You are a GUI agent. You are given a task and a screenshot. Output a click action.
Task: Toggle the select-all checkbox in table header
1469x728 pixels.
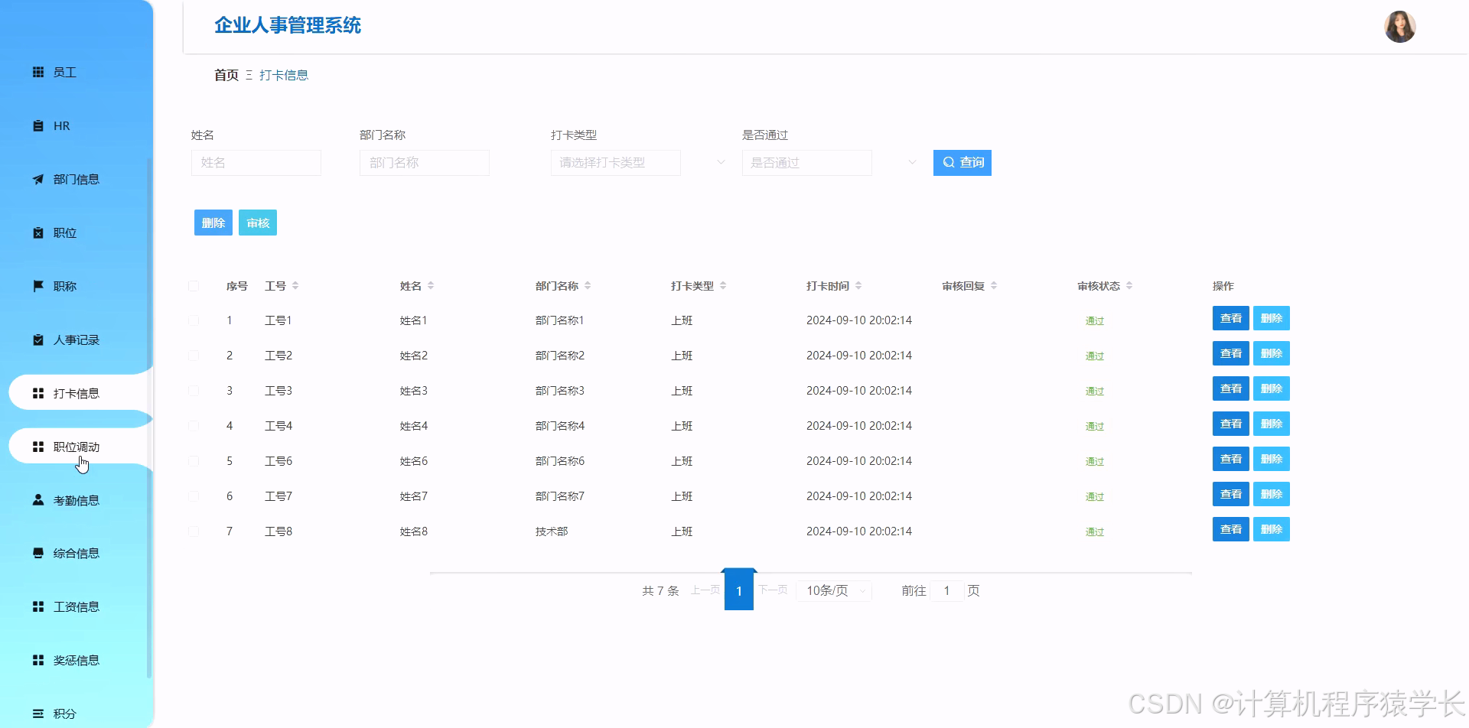pyautogui.click(x=194, y=285)
